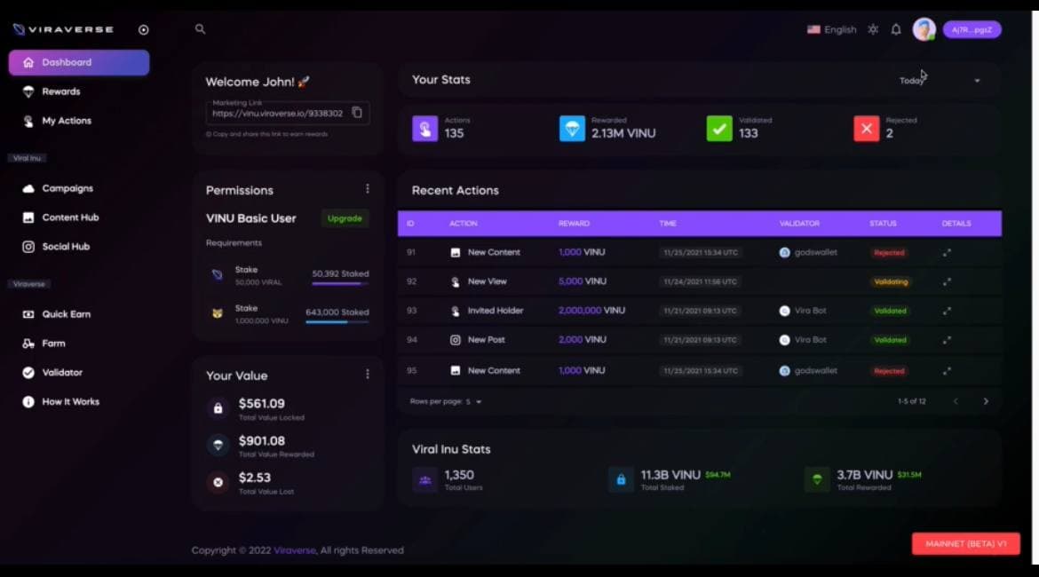Go to previous page of actions
Image resolution: width=1039 pixels, height=577 pixels.
point(956,401)
